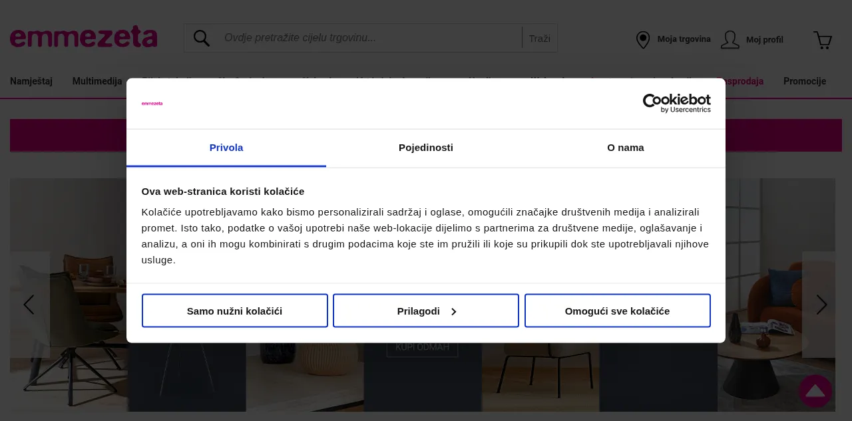This screenshot has width=852, height=421.
Task: Select the O nama tab
Action: coord(625,148)
